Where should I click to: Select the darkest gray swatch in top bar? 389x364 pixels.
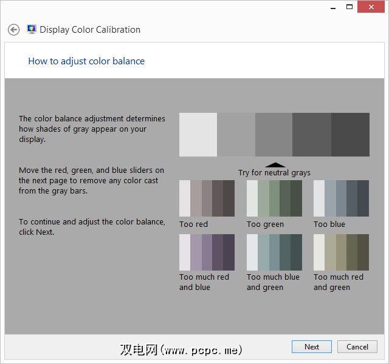click(x=350, y=135)
